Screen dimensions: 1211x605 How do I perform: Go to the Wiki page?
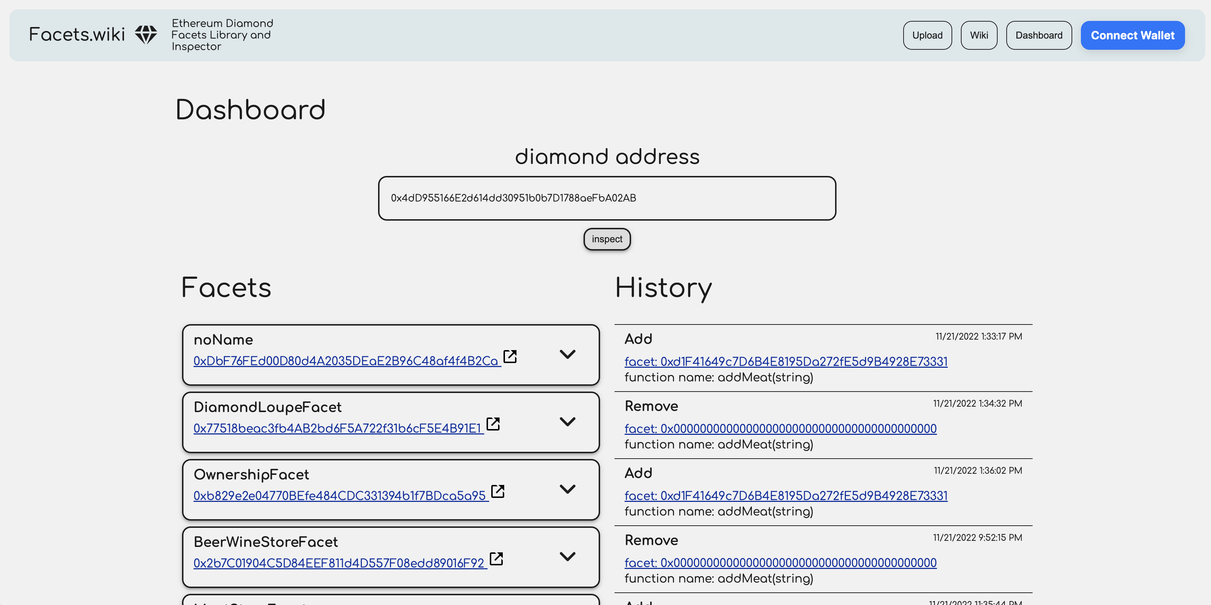[x=979, y=35]
